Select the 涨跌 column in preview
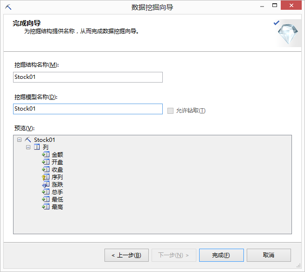Image resolution: width=305 pixels, height=272 pixels. point(57,184)
